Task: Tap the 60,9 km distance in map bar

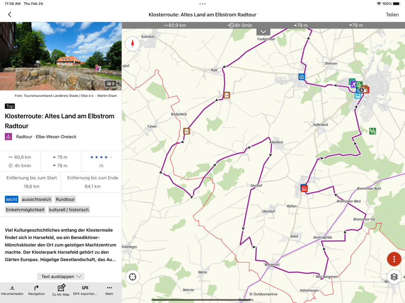Action: pyautogui.click(x=175, y=25)
